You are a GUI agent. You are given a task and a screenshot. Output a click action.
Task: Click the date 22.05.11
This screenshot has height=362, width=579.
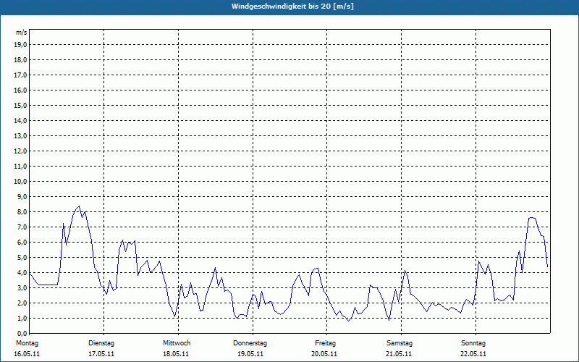[473, 354]
